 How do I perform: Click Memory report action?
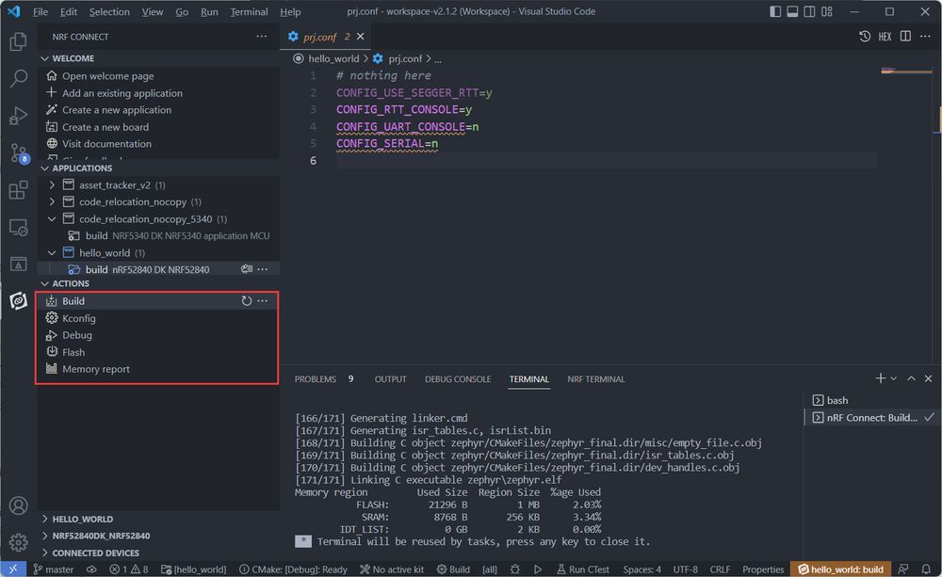tap(96, 369)
